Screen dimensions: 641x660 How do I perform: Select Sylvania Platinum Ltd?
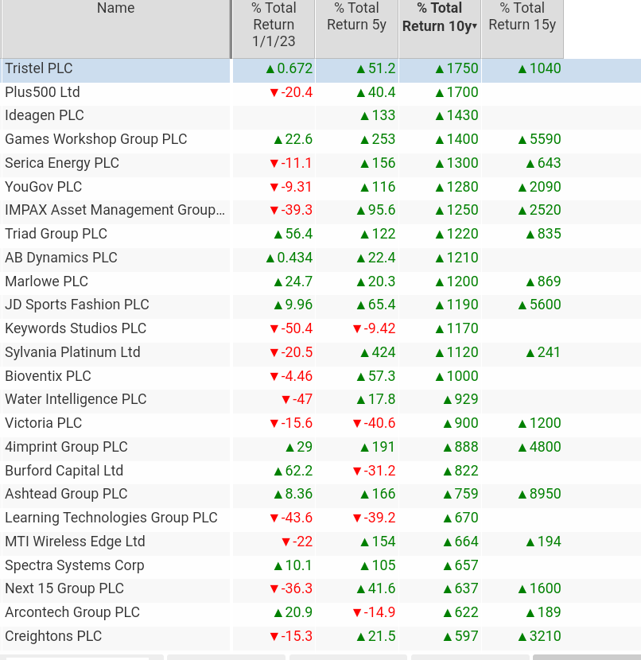73,352
